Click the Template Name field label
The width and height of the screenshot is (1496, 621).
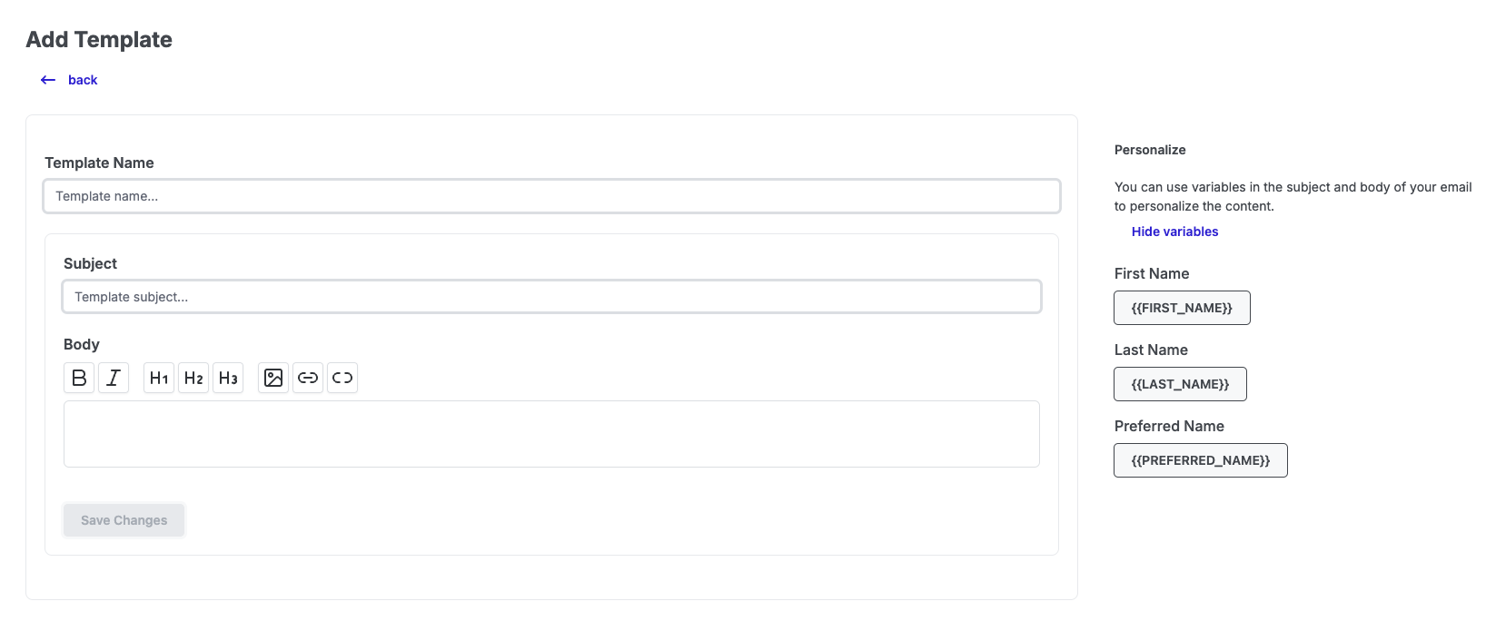coord(99,163)
